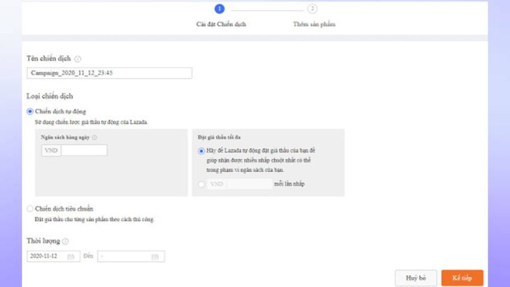510x287 pixels.
Task: Choose Lazada automatic bidding radio option
Action: [201, 151]
